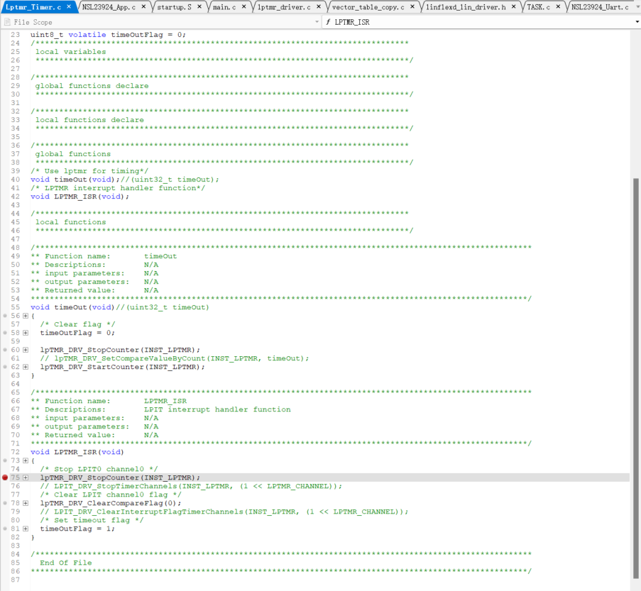
Task: Expand the plus box beside line 78
Action: coord(26,503)
